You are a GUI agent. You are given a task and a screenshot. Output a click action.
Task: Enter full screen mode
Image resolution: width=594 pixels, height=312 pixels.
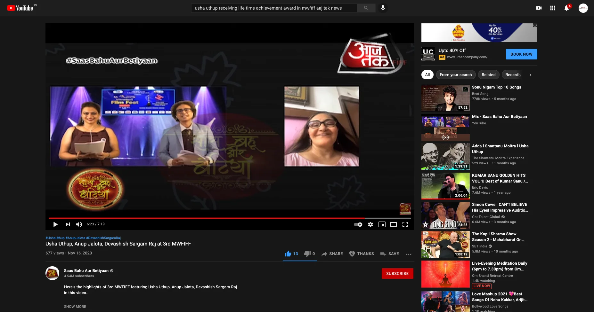pos(405,224)
